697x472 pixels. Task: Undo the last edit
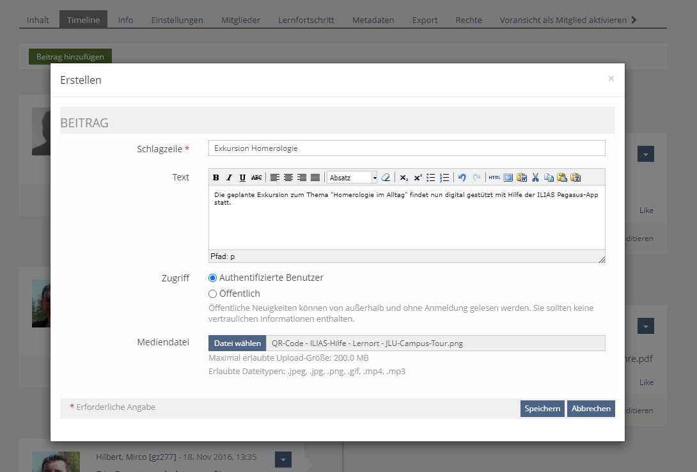[x=462, y=178]
